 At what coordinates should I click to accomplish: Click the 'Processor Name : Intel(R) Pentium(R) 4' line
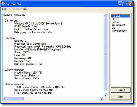coord(43,46)
